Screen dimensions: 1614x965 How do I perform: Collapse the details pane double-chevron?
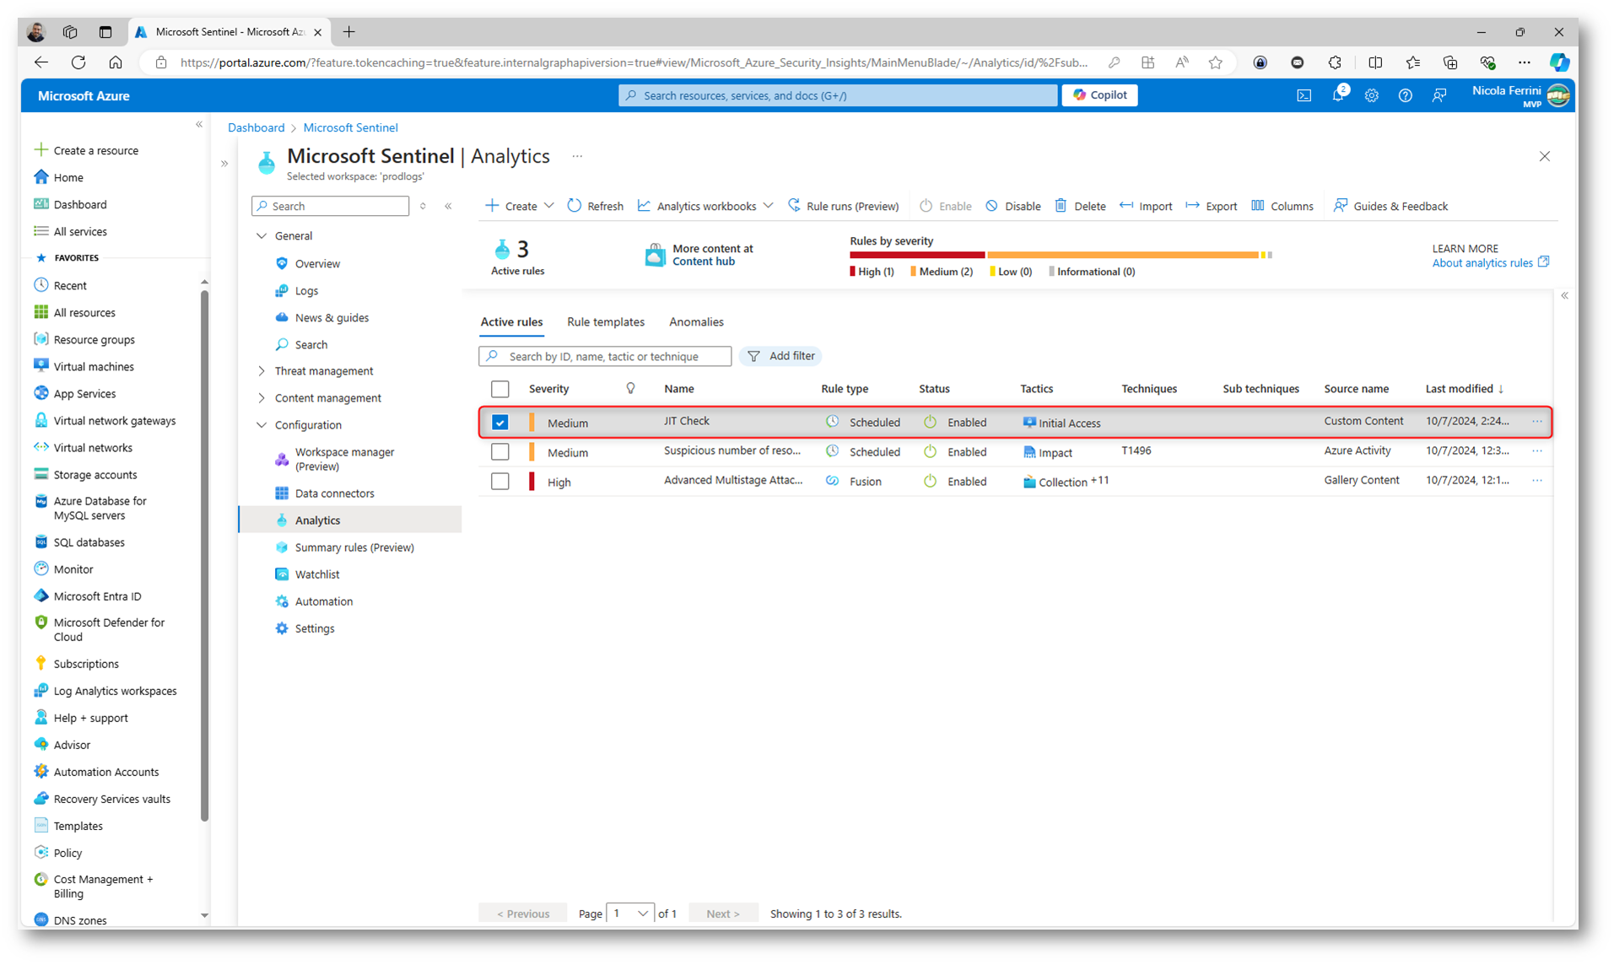click(1564, 295)
